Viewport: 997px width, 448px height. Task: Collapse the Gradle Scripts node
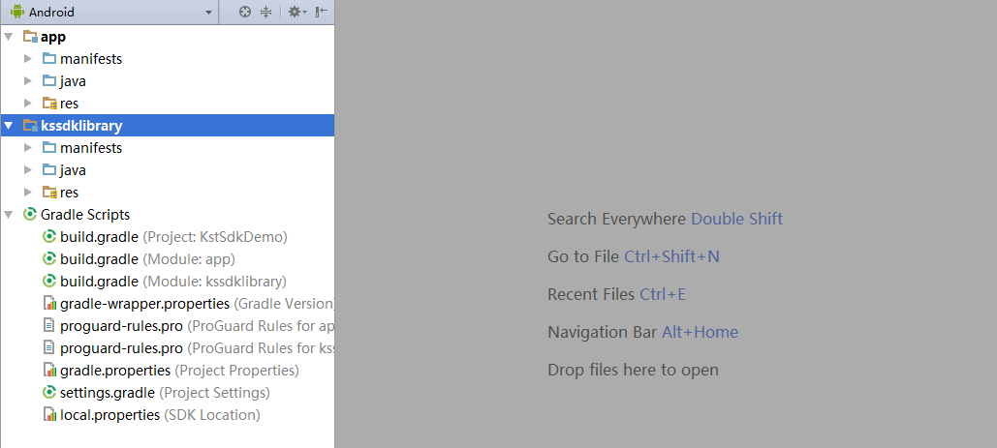coord(9,215)
